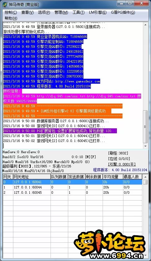
Task: Click the 数据库服务器 连接成功 log line
Action: pyautogui.click(x=56, y=121)
